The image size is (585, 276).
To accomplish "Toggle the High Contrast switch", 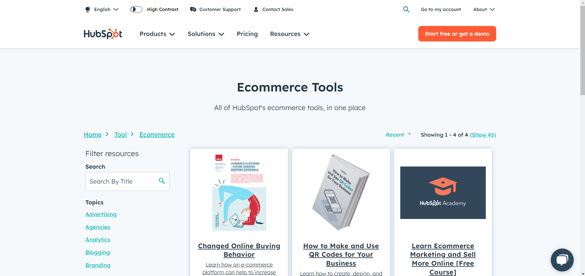I will (136, 9).
